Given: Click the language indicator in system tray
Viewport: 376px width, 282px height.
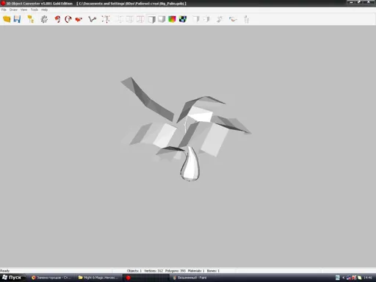Looking at the screenshot, I should tap(338, 278).
